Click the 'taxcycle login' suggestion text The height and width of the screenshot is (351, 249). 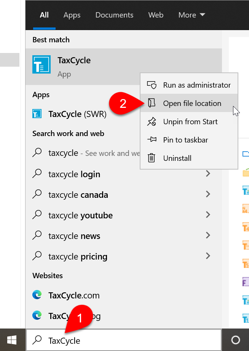click(x=74, y=174)
